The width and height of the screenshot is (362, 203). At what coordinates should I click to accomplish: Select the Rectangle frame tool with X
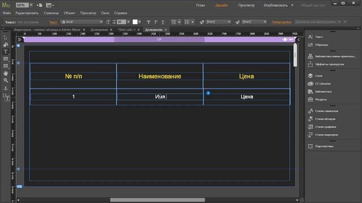(x=6, y=66)
